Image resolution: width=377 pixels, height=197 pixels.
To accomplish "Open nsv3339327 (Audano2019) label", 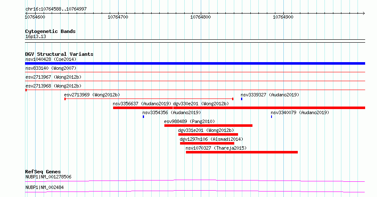I will point(270,95).
